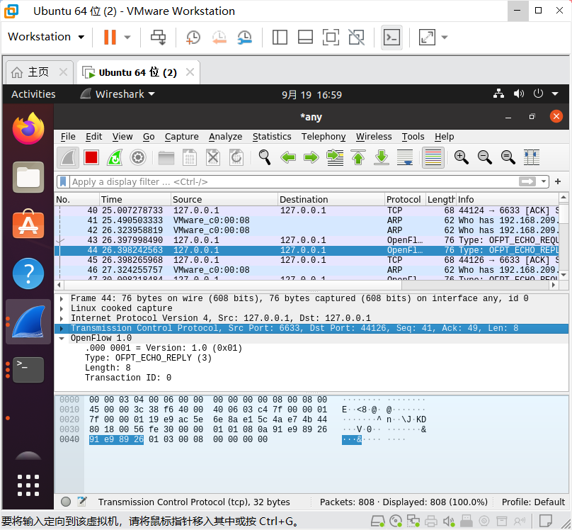
Task: Click resize columns to fit icon
Action: click(532, 158)
